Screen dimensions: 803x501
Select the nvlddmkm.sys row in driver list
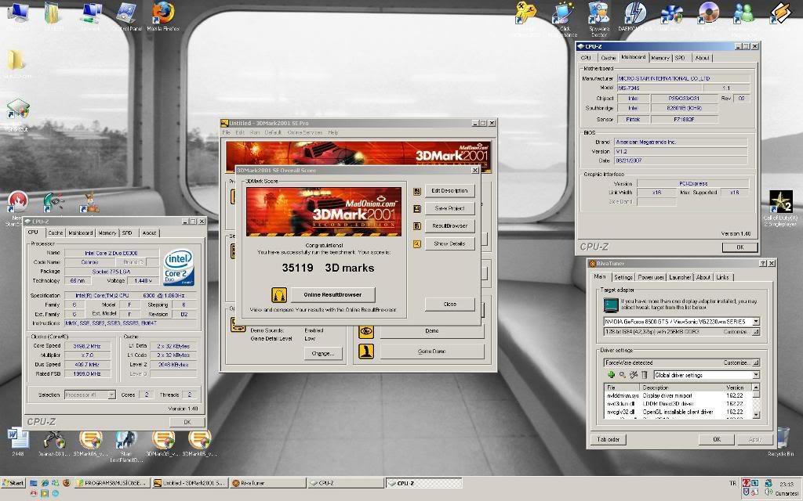[x=678, y=395]
